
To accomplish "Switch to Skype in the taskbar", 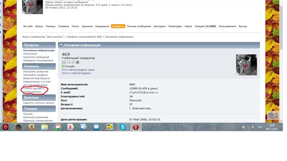I will (123, 127).
